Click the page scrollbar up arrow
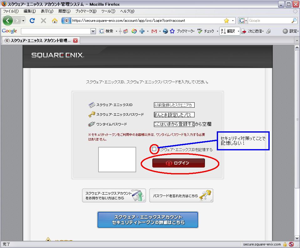 pos(297,47)
